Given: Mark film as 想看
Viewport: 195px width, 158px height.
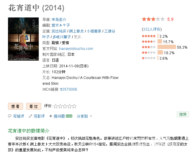Looking at the screenshot, I should click(16, 106).
